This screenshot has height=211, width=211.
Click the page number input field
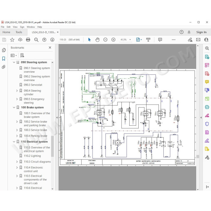[63, 39]
